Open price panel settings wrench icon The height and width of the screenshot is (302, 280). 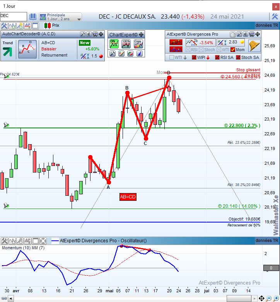point(4,26)
